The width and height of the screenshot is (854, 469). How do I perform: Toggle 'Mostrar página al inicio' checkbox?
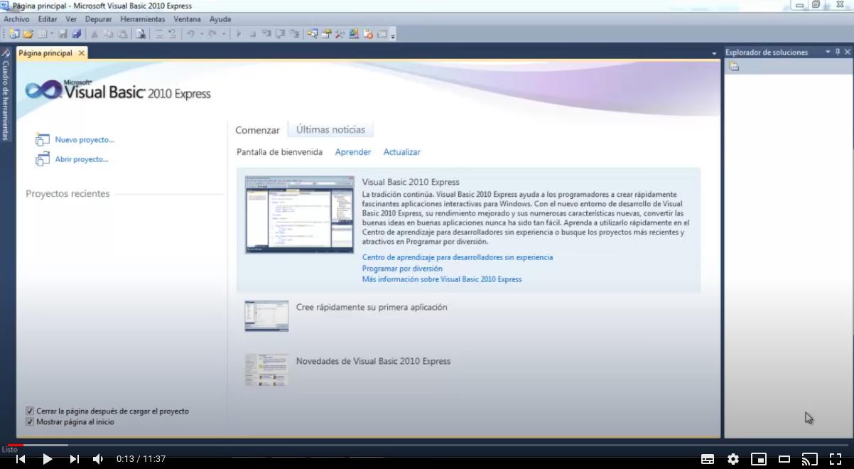[30, 421]
